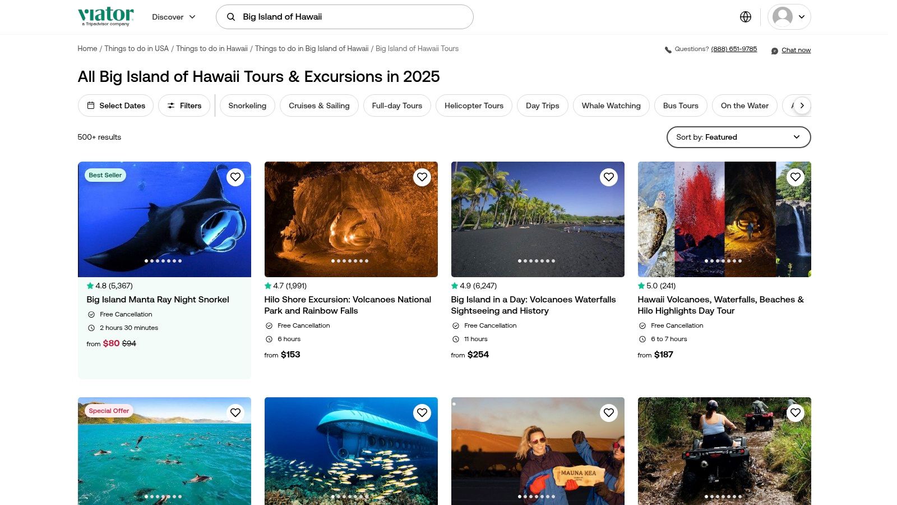The width and height of the screenshot is (897, 505).
Task: Favorite the Hilo Shore Excursion tour
Action: [422, 177]
